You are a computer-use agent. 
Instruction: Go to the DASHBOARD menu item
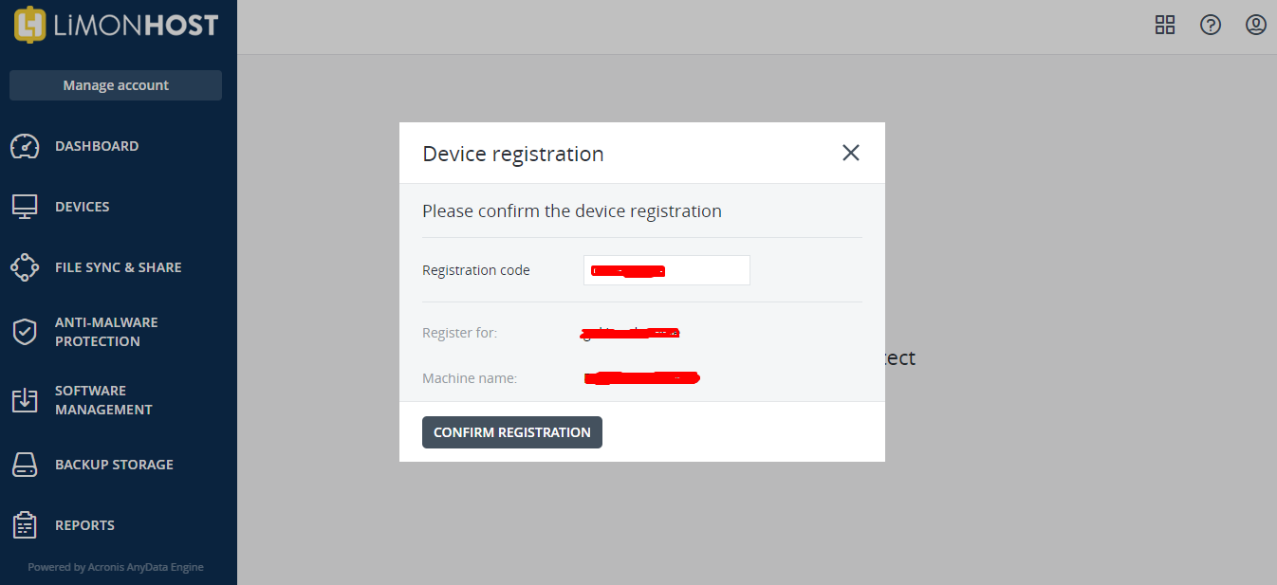(x=97, y=146)
